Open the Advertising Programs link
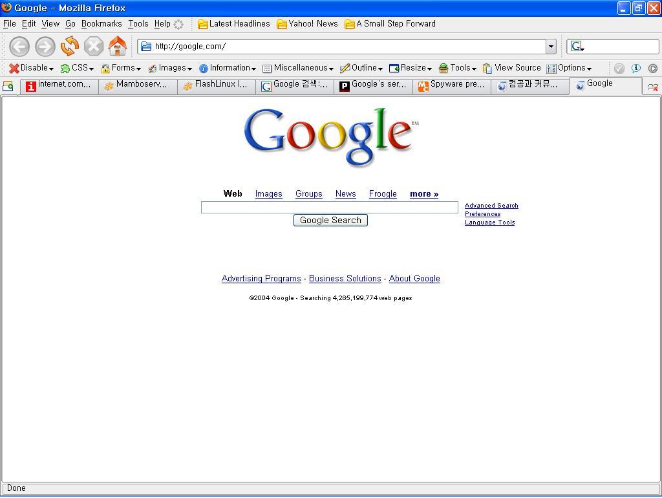662x498 pixels. [261, 278]
